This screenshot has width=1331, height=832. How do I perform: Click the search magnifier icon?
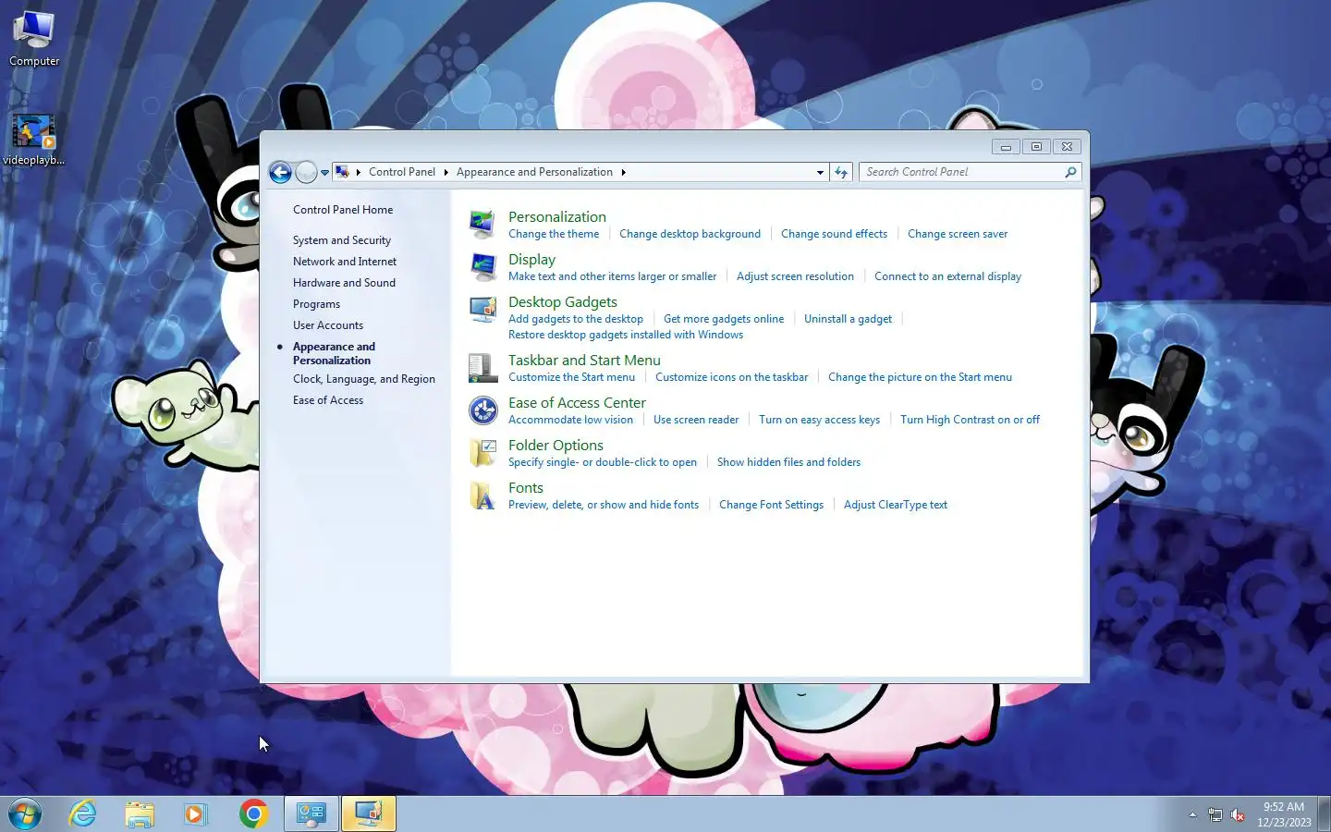[x=1070, y=172]
